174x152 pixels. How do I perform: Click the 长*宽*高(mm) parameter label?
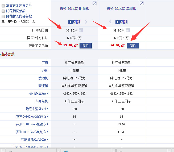click(38, 93)
